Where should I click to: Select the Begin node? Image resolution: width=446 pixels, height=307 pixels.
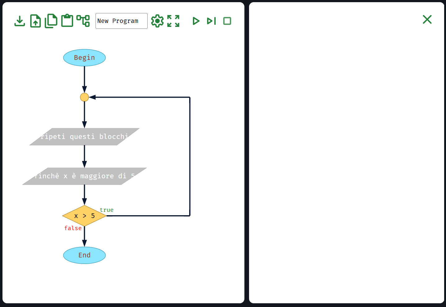(x=84, y=58)
